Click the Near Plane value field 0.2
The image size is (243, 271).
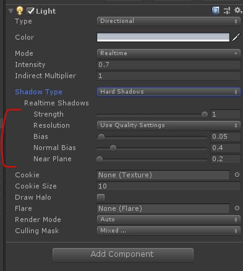[226, 159]
